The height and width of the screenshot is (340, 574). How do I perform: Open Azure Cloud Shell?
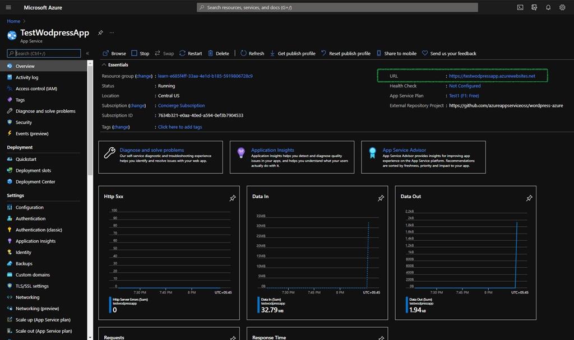click(x=519, y=7)
